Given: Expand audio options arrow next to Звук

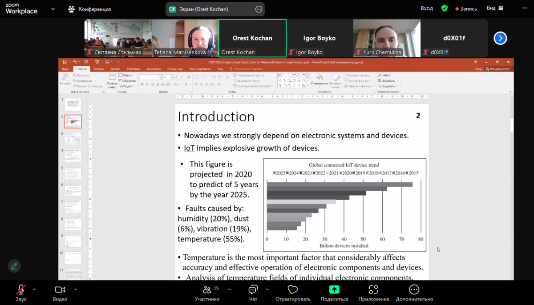Looking at the screenshot, I should tap(35, 289).
